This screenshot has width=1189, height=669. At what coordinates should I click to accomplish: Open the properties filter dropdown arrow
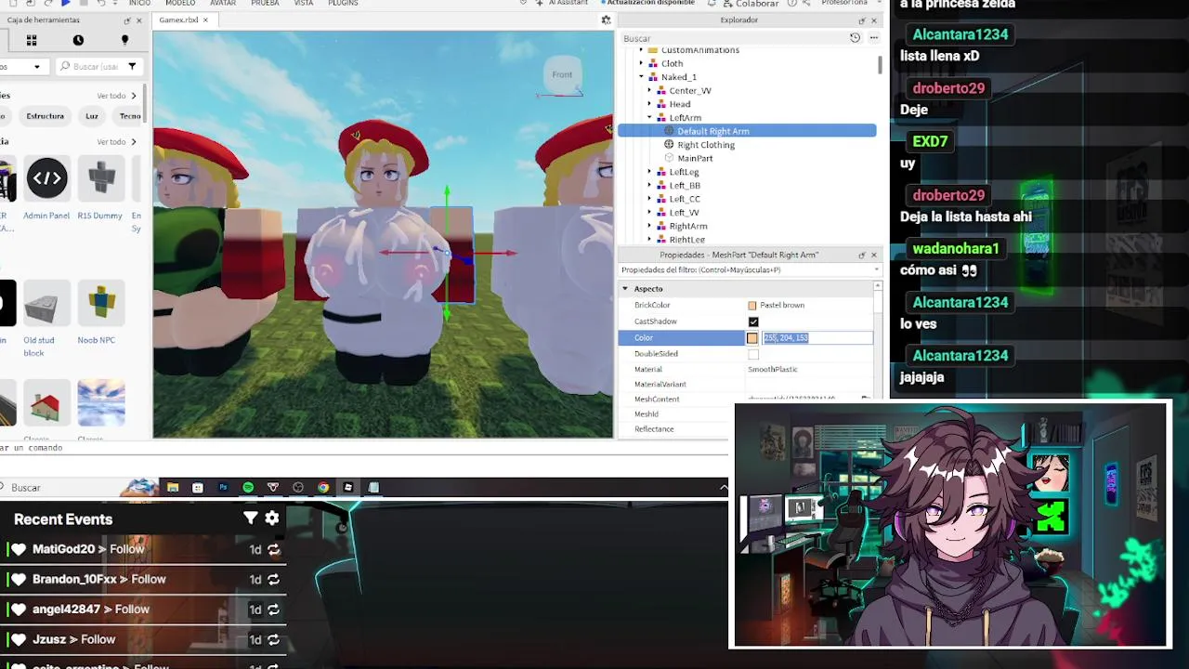[x=876, y=269]
